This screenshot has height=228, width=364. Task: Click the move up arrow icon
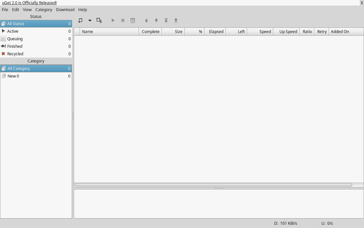pyautogui.click(x=146, y=21)
